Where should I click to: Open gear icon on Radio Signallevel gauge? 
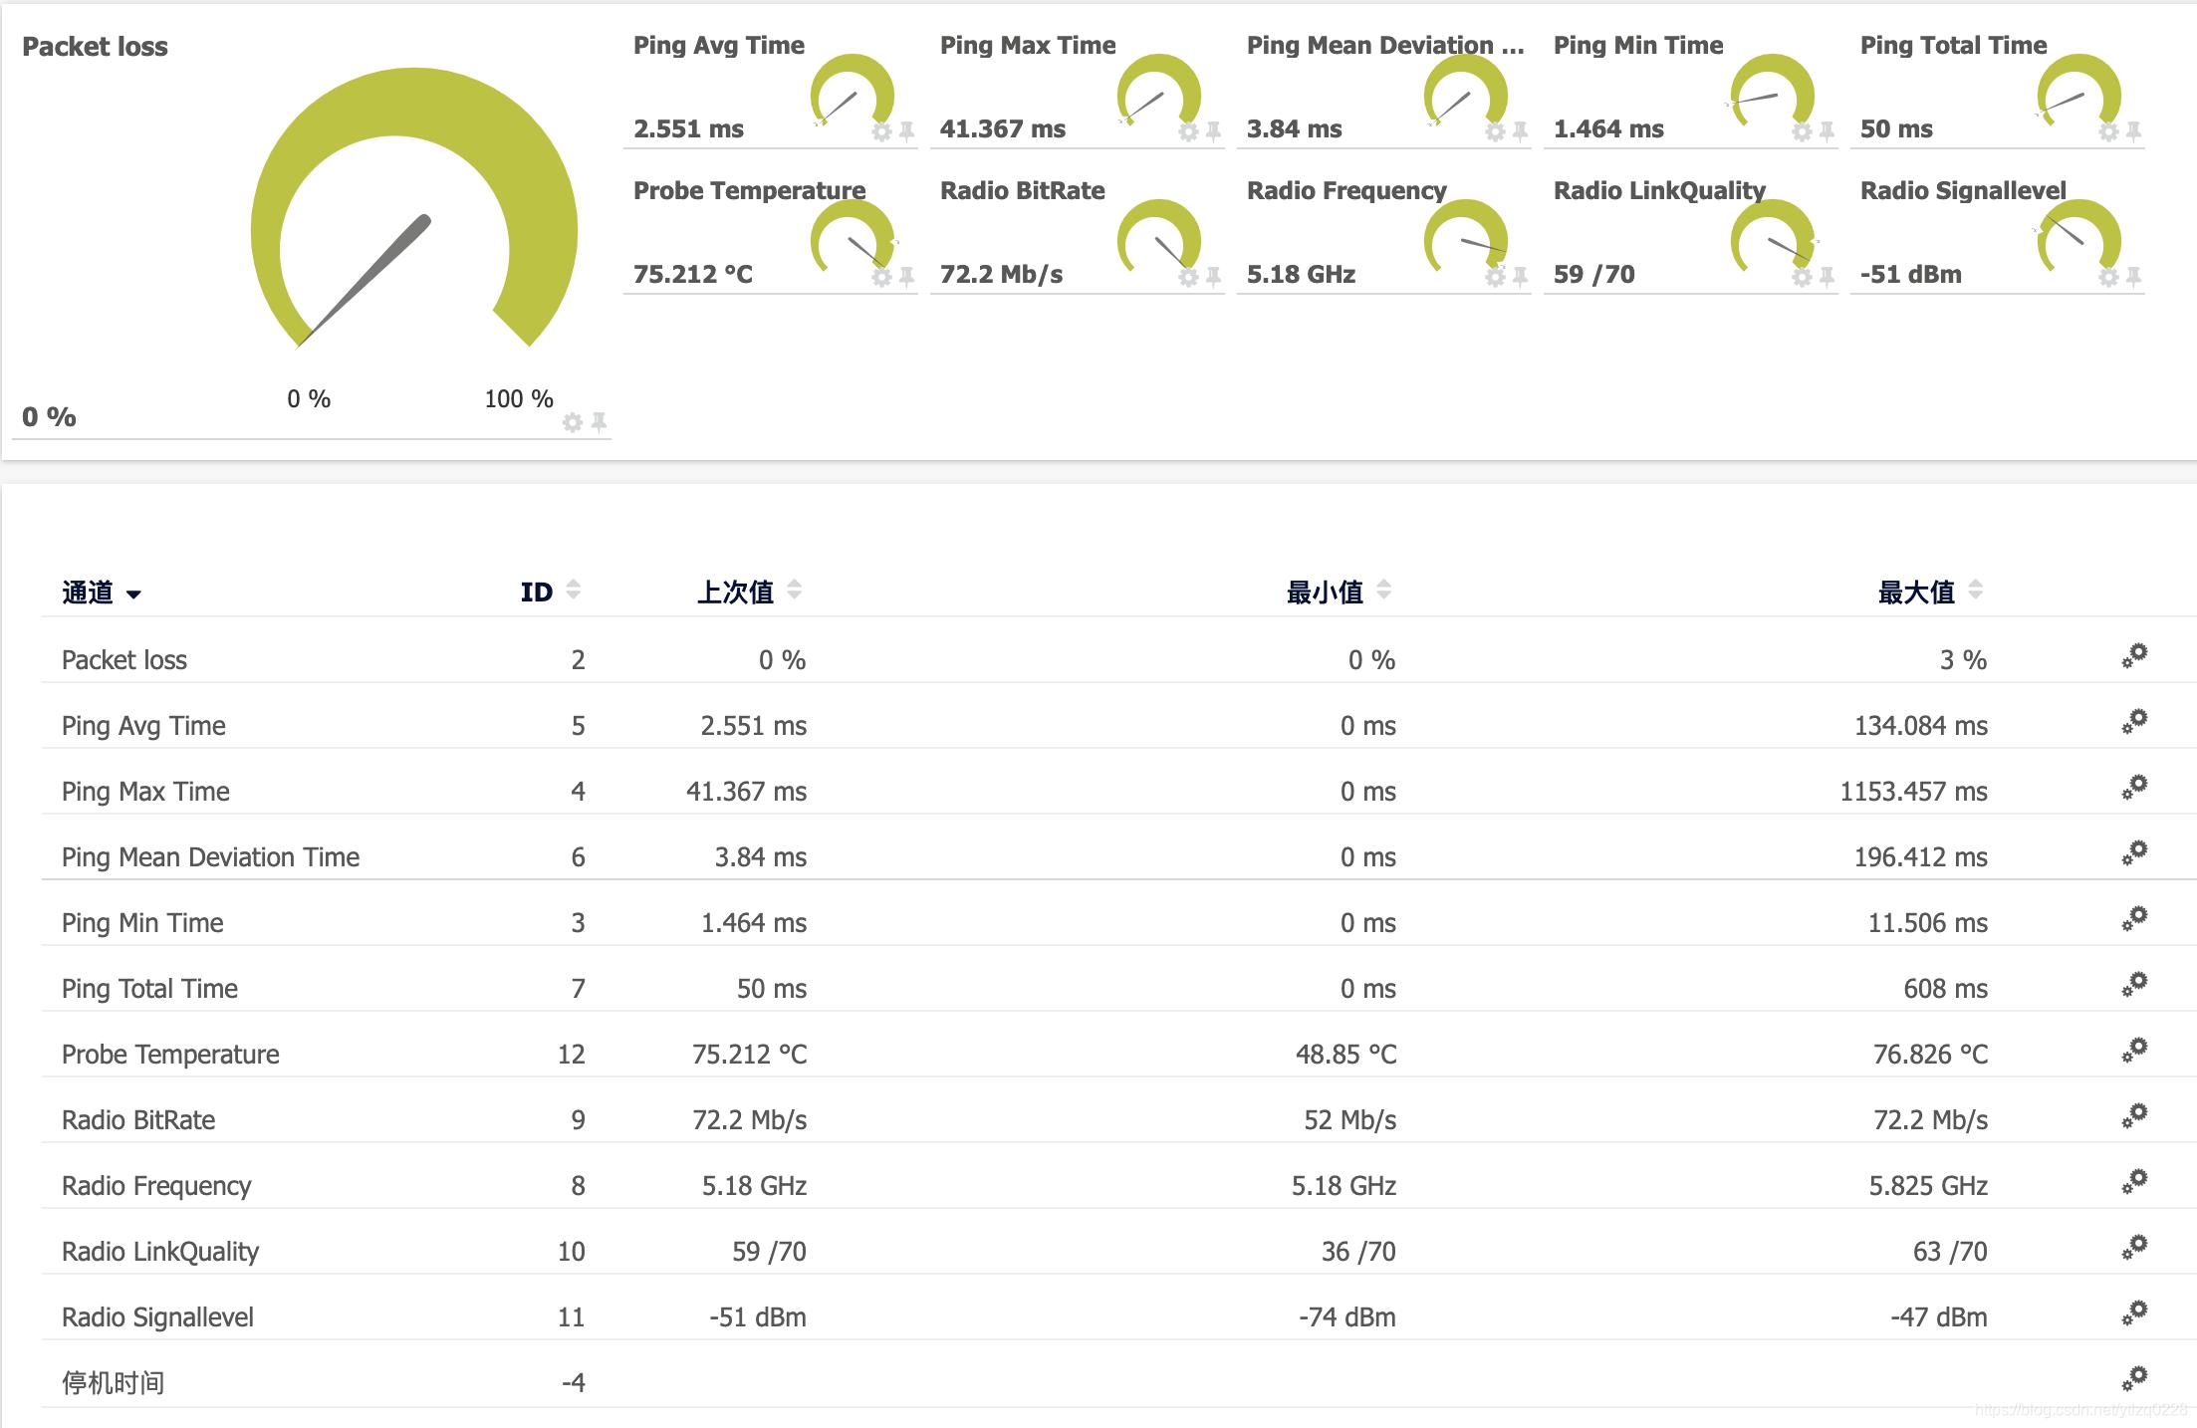2108,276
